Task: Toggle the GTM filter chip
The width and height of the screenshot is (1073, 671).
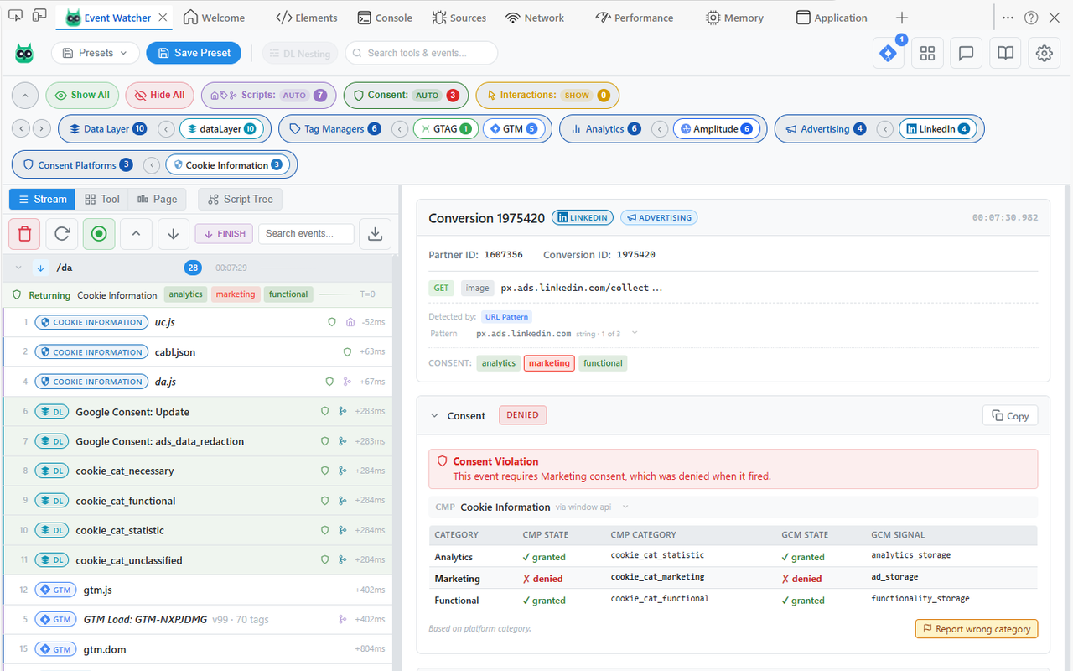Action: (x=514, y=129)
